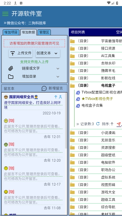This screenshot has height=216, width=122.
Task: Click the 2022-10-19 message date
Action: tap(52, 113)
